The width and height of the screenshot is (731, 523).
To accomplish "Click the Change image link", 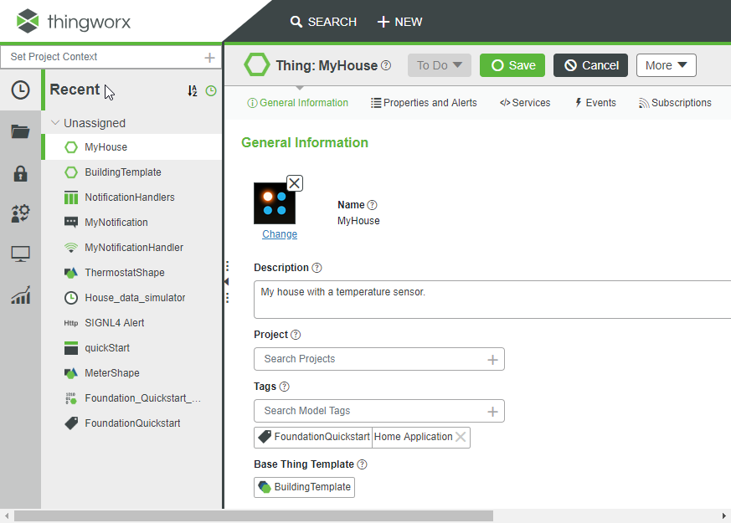I will click(280, 234).
